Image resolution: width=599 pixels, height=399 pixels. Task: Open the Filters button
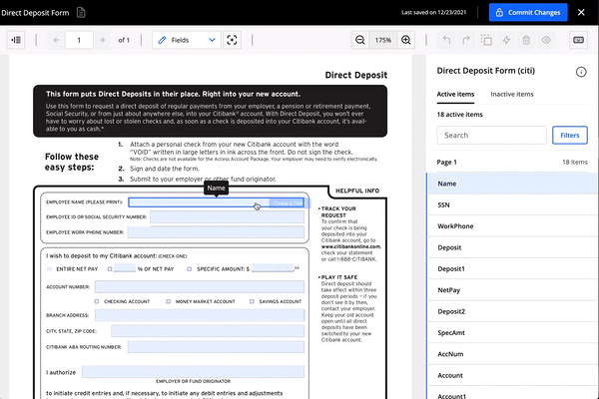click(570, 136)
